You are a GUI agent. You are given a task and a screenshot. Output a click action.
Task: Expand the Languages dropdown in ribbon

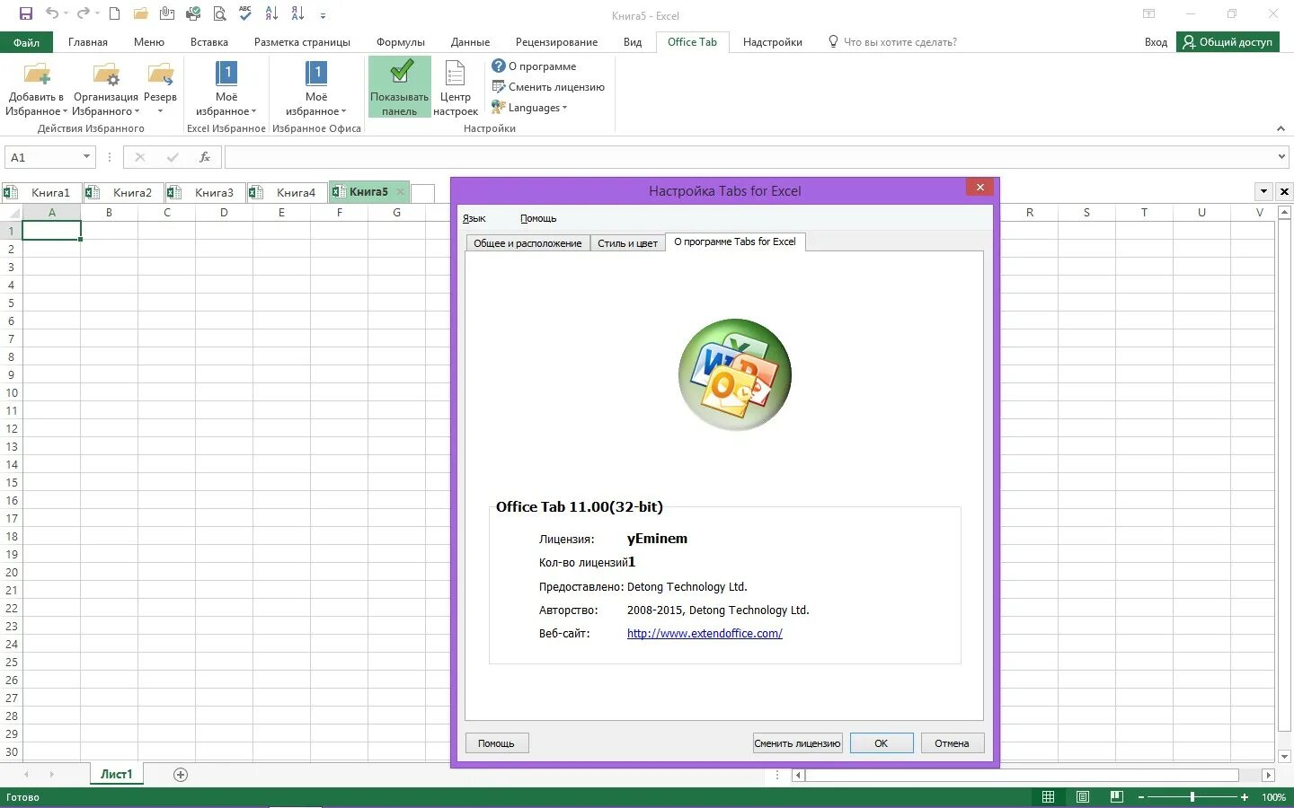(x=530, y=108)
